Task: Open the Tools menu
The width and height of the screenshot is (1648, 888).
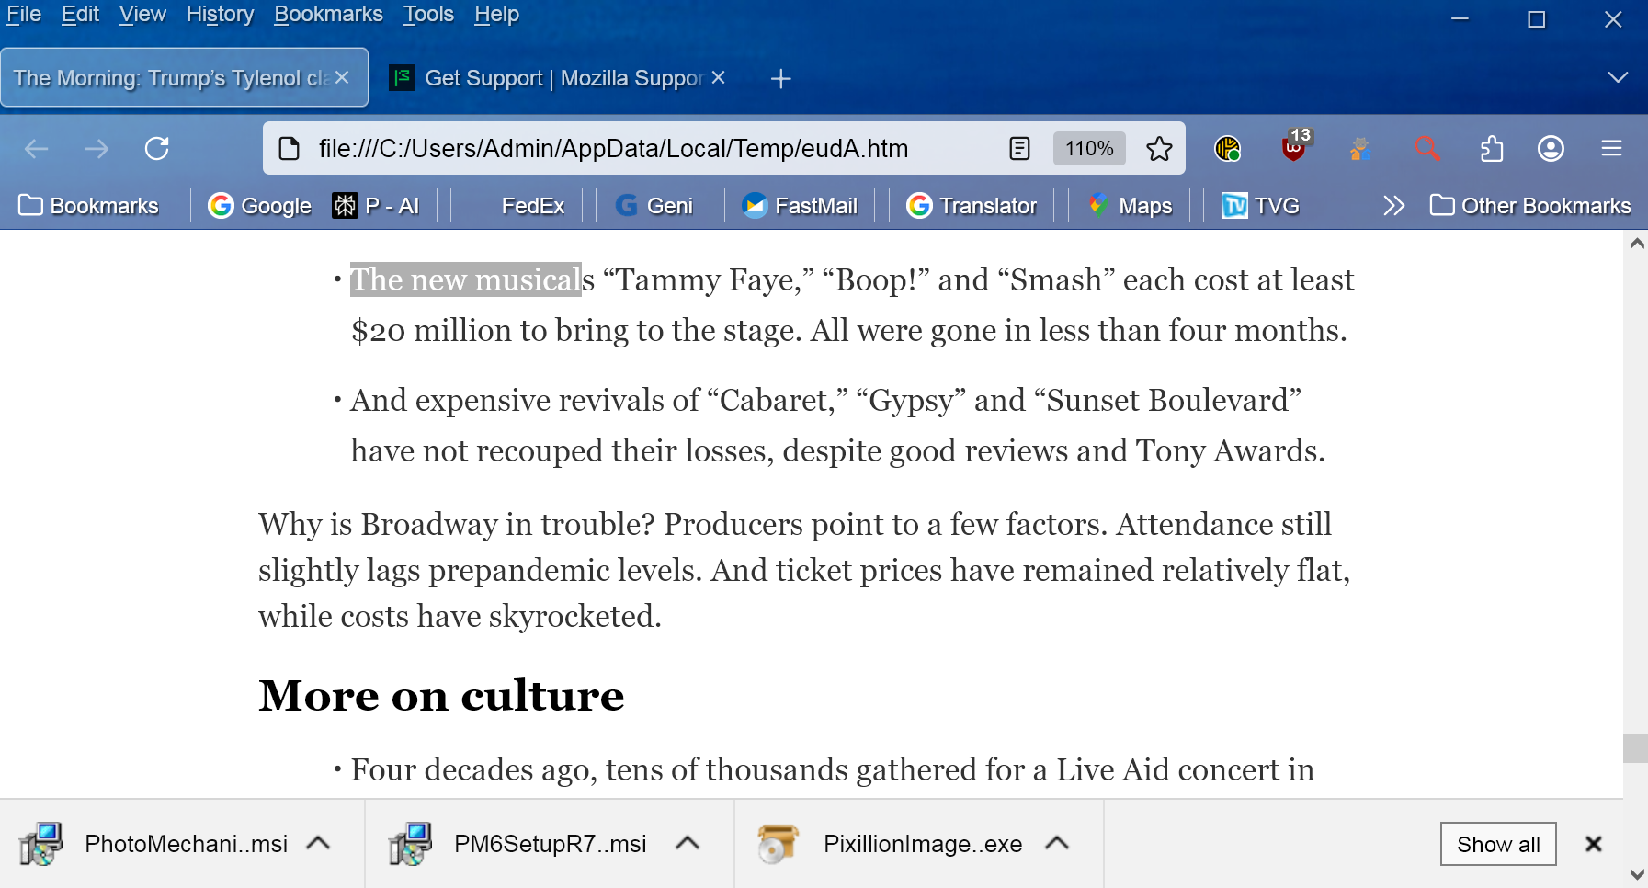Action: [x=428, y=15]
